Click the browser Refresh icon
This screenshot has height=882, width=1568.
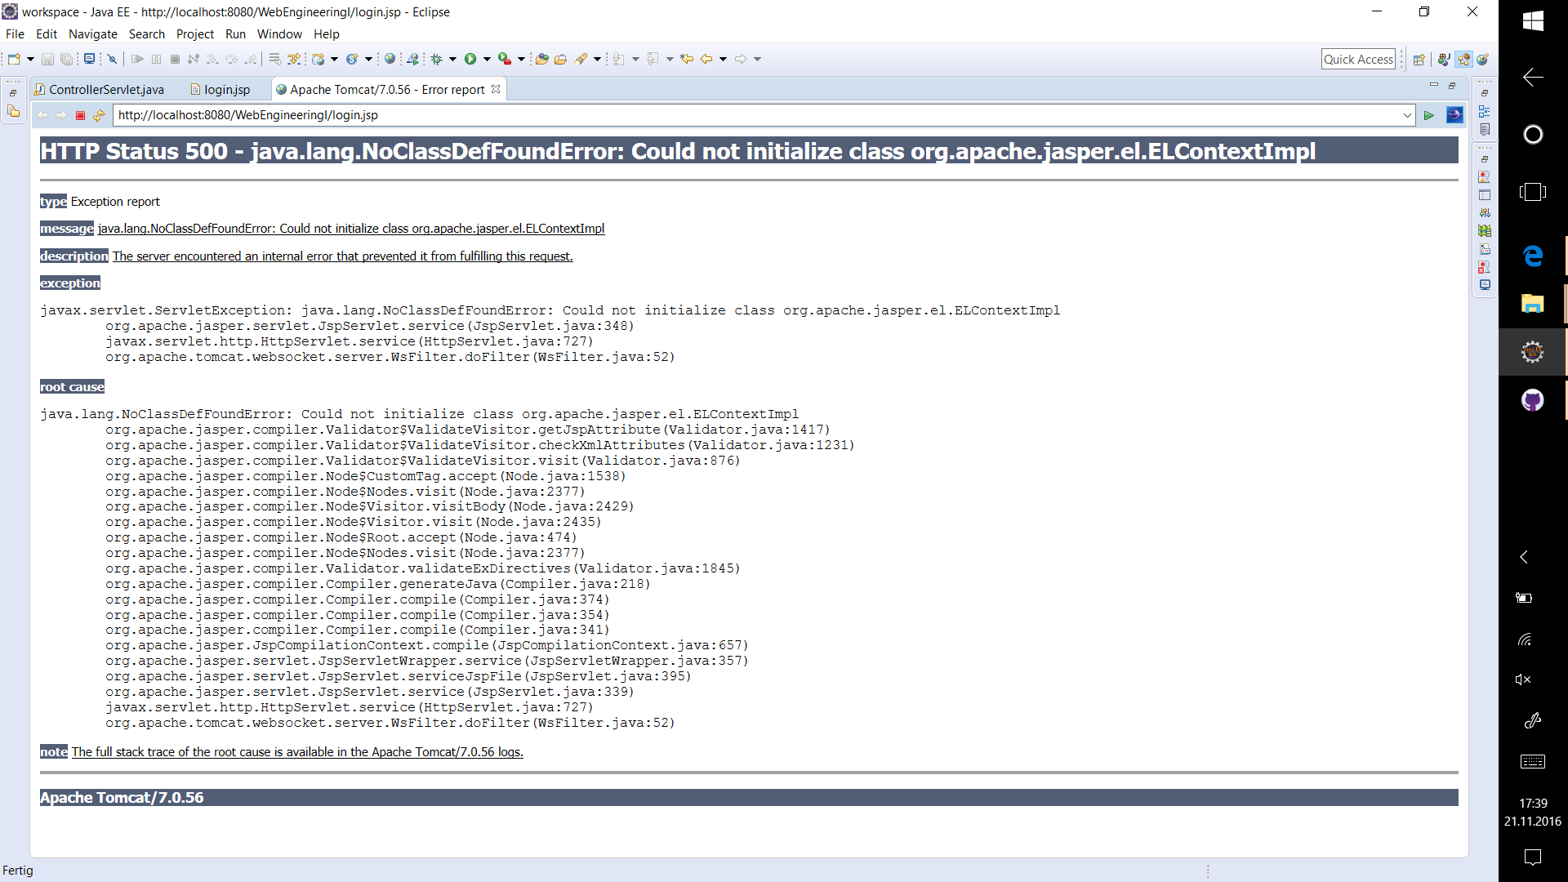pos(99,115)
